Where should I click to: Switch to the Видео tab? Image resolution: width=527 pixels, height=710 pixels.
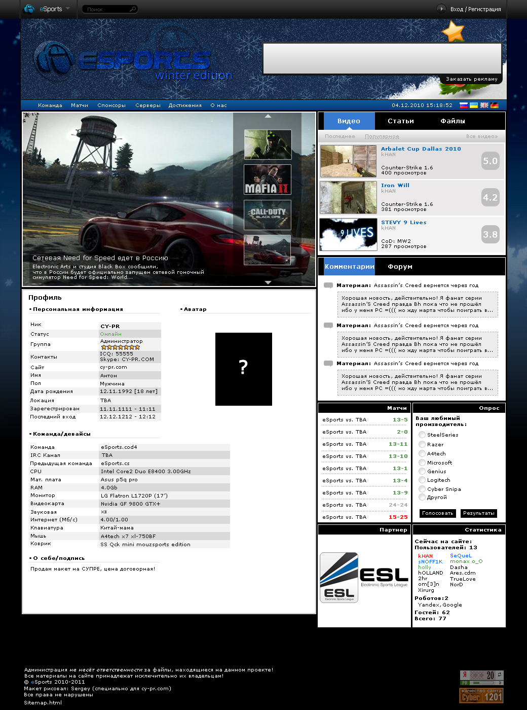pos(349,121)
